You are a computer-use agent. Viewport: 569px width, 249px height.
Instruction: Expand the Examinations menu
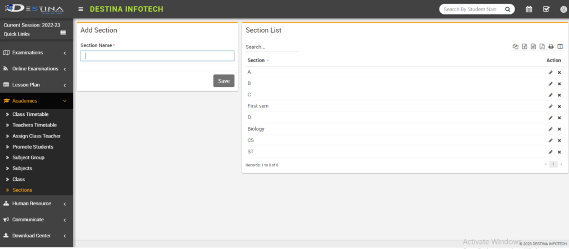point(36,53)
